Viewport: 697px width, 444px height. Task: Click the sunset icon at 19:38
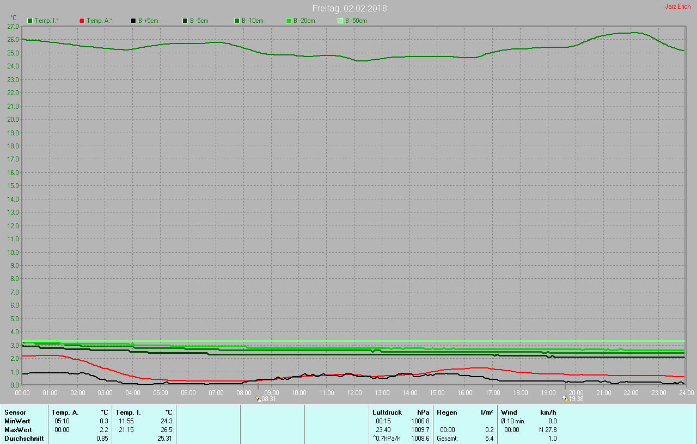click(565, 398)
